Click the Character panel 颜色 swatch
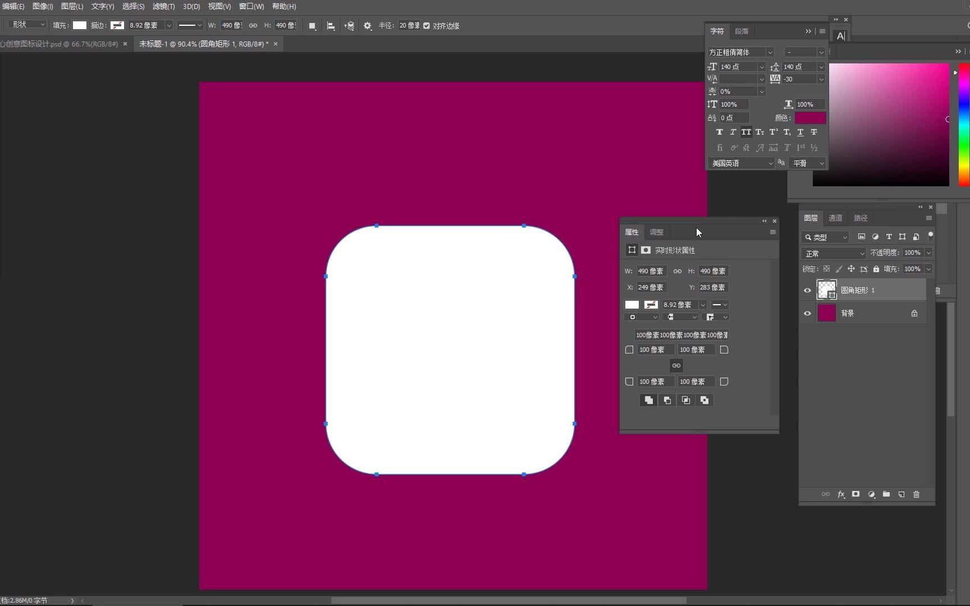Image resolution: width=970 pixels, height=606 pixels. click(x=810, y=118)
